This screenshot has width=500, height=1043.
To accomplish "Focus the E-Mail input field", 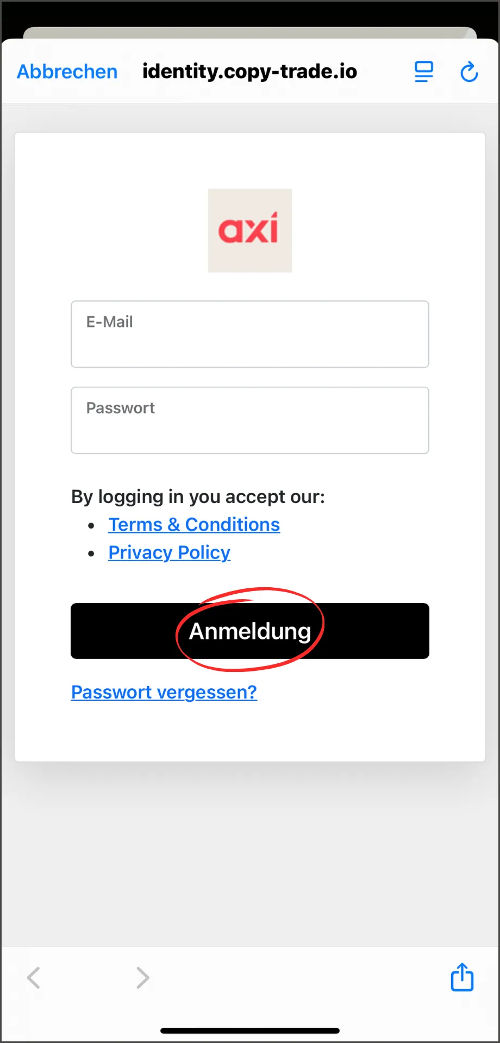I will 250,334.
